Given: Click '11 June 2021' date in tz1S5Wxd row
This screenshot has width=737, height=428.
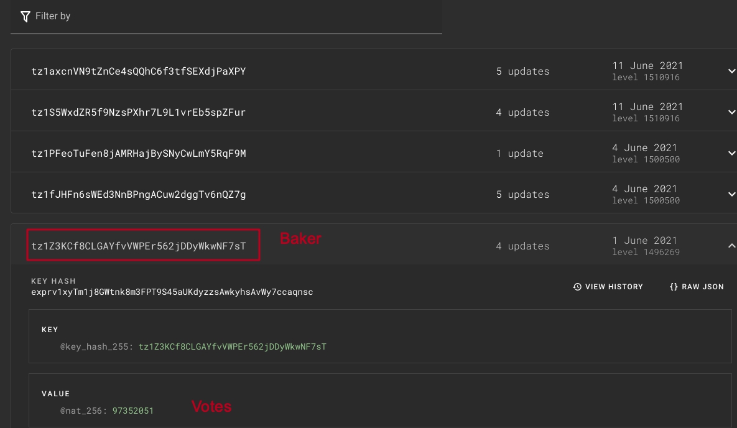Looking at the screenshot, I should click(647, 107).
